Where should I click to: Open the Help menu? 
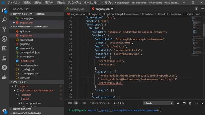coord(108,3)
